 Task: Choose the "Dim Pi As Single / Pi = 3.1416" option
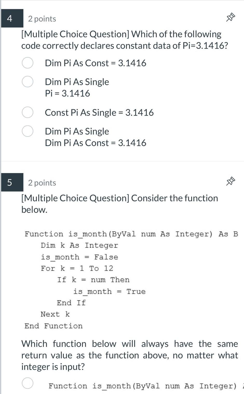click(27, 81)
